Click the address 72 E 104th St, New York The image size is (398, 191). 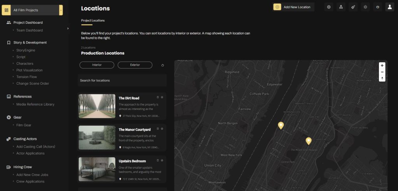coord(141,179)
